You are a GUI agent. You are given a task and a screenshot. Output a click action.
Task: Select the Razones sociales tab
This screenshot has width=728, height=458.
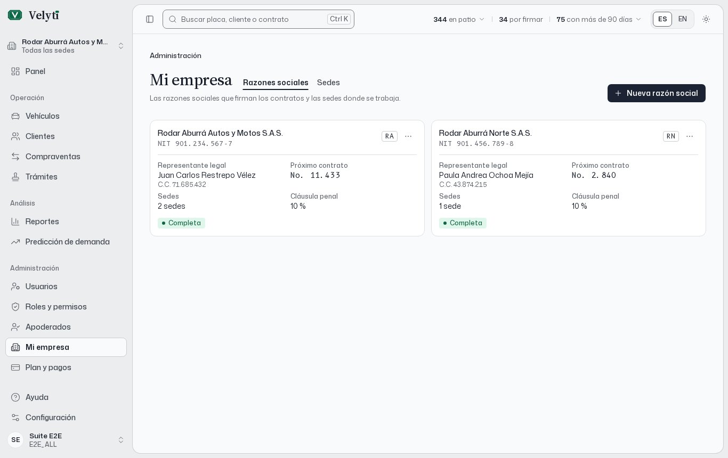click(x=276, y=83)
